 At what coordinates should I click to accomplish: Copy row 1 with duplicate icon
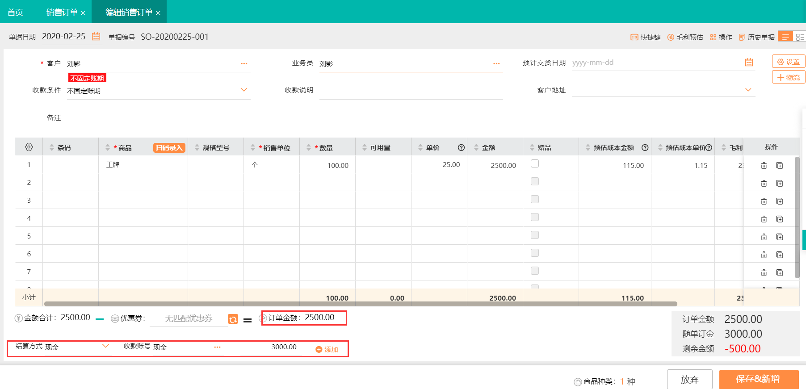780,165
